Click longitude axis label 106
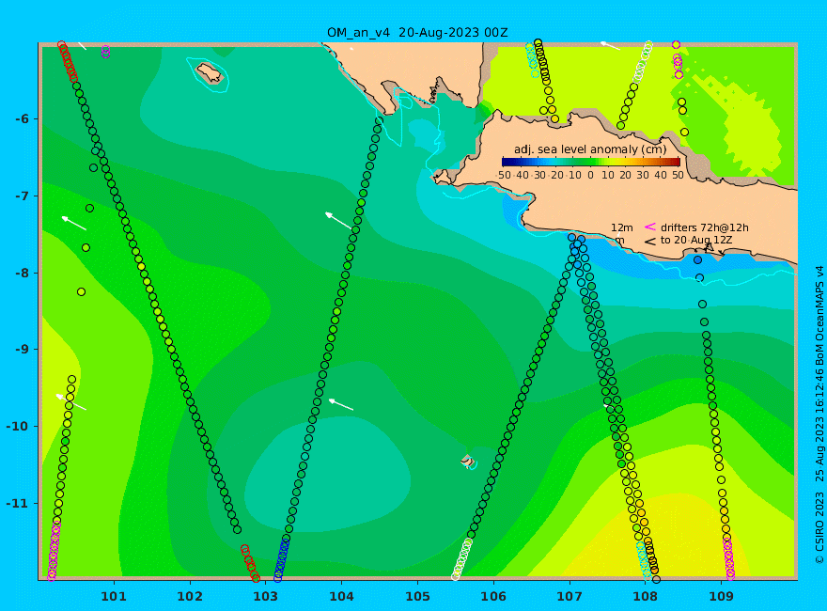This screenshot has height=611, width=827. 493,597
